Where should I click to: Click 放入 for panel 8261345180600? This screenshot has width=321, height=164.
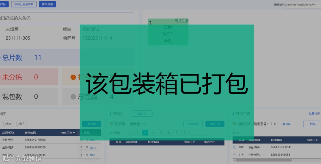coord(93,140)
